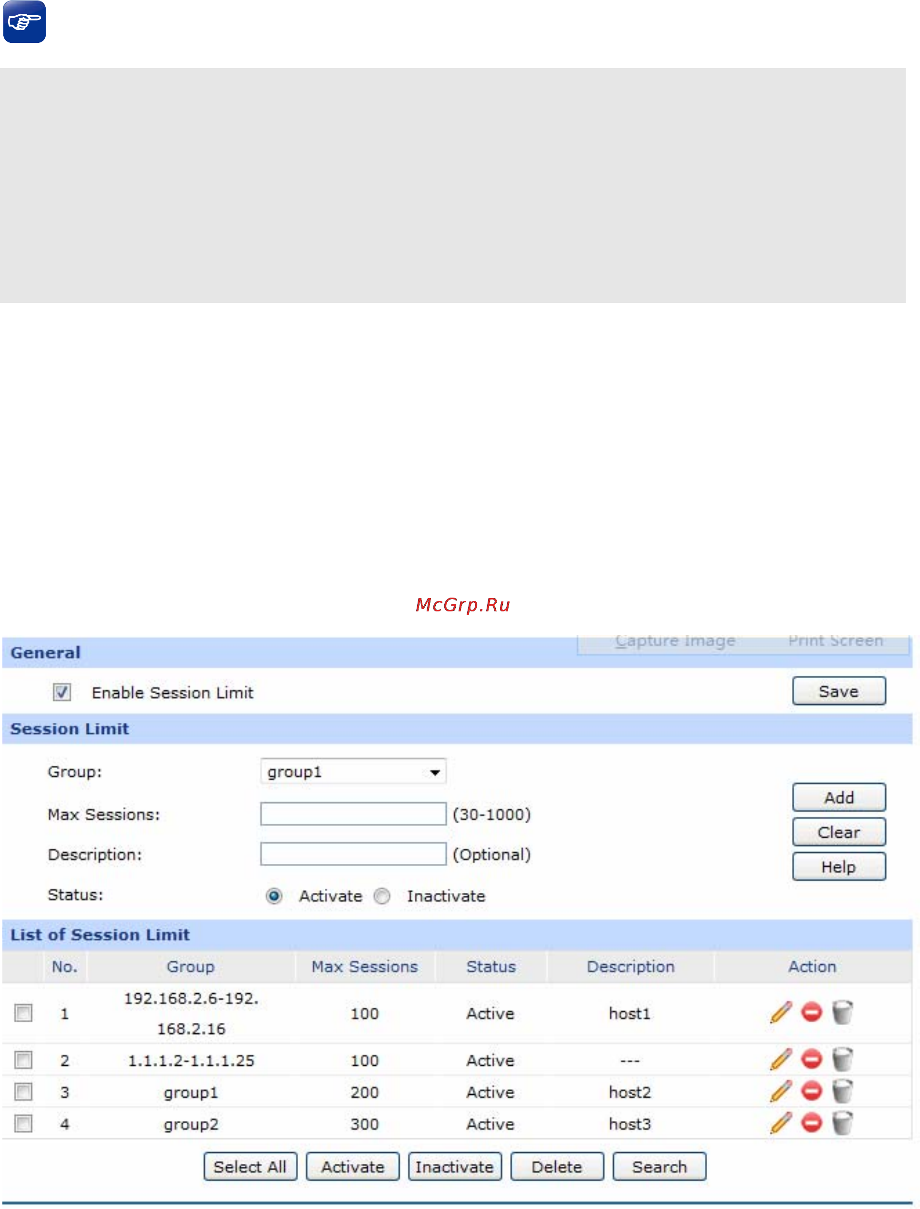
Task: Click the group2 cell in the list
Action: click(x=191, y=1124)
